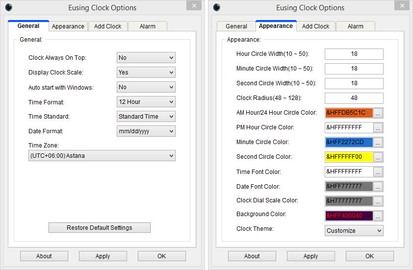Image resolution: width=413 pixels, height=270 pixels.
Task: Close the left Eusing Clock Options window
Action: pos(194,5)
